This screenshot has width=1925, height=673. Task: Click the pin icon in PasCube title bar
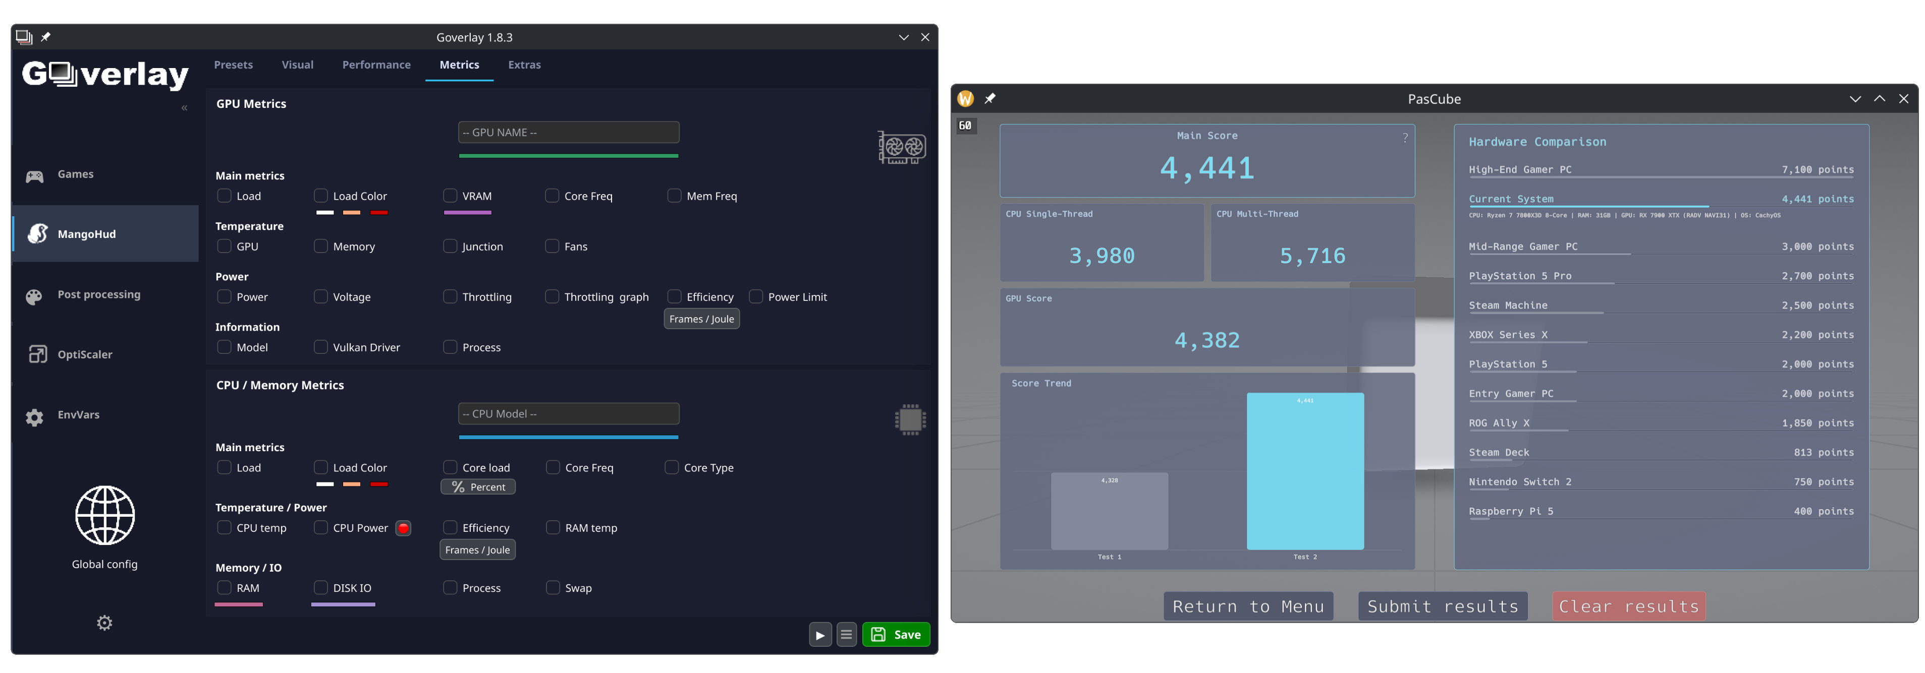(989, 99)
